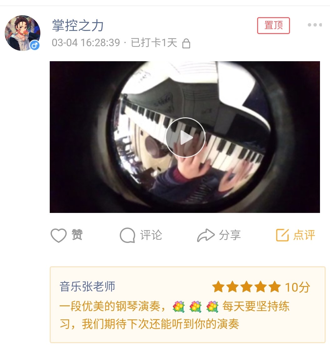Tap the lock privacy icon
The width and height of the screenshot is (330, 350).
186,43
